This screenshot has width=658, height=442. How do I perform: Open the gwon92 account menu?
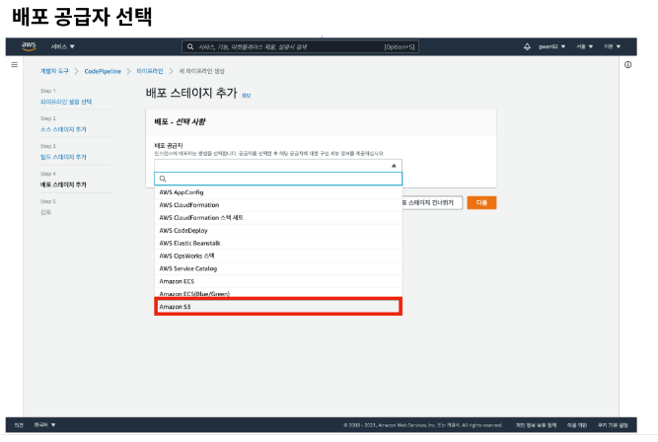tap(551, 46)
